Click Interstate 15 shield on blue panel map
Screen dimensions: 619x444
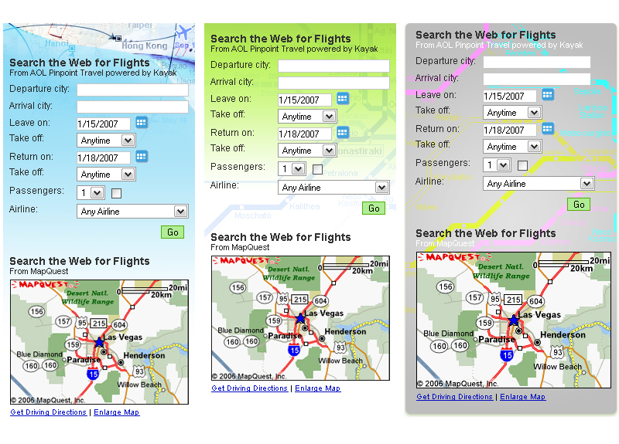pyautogui.click(x=93, y=374)
